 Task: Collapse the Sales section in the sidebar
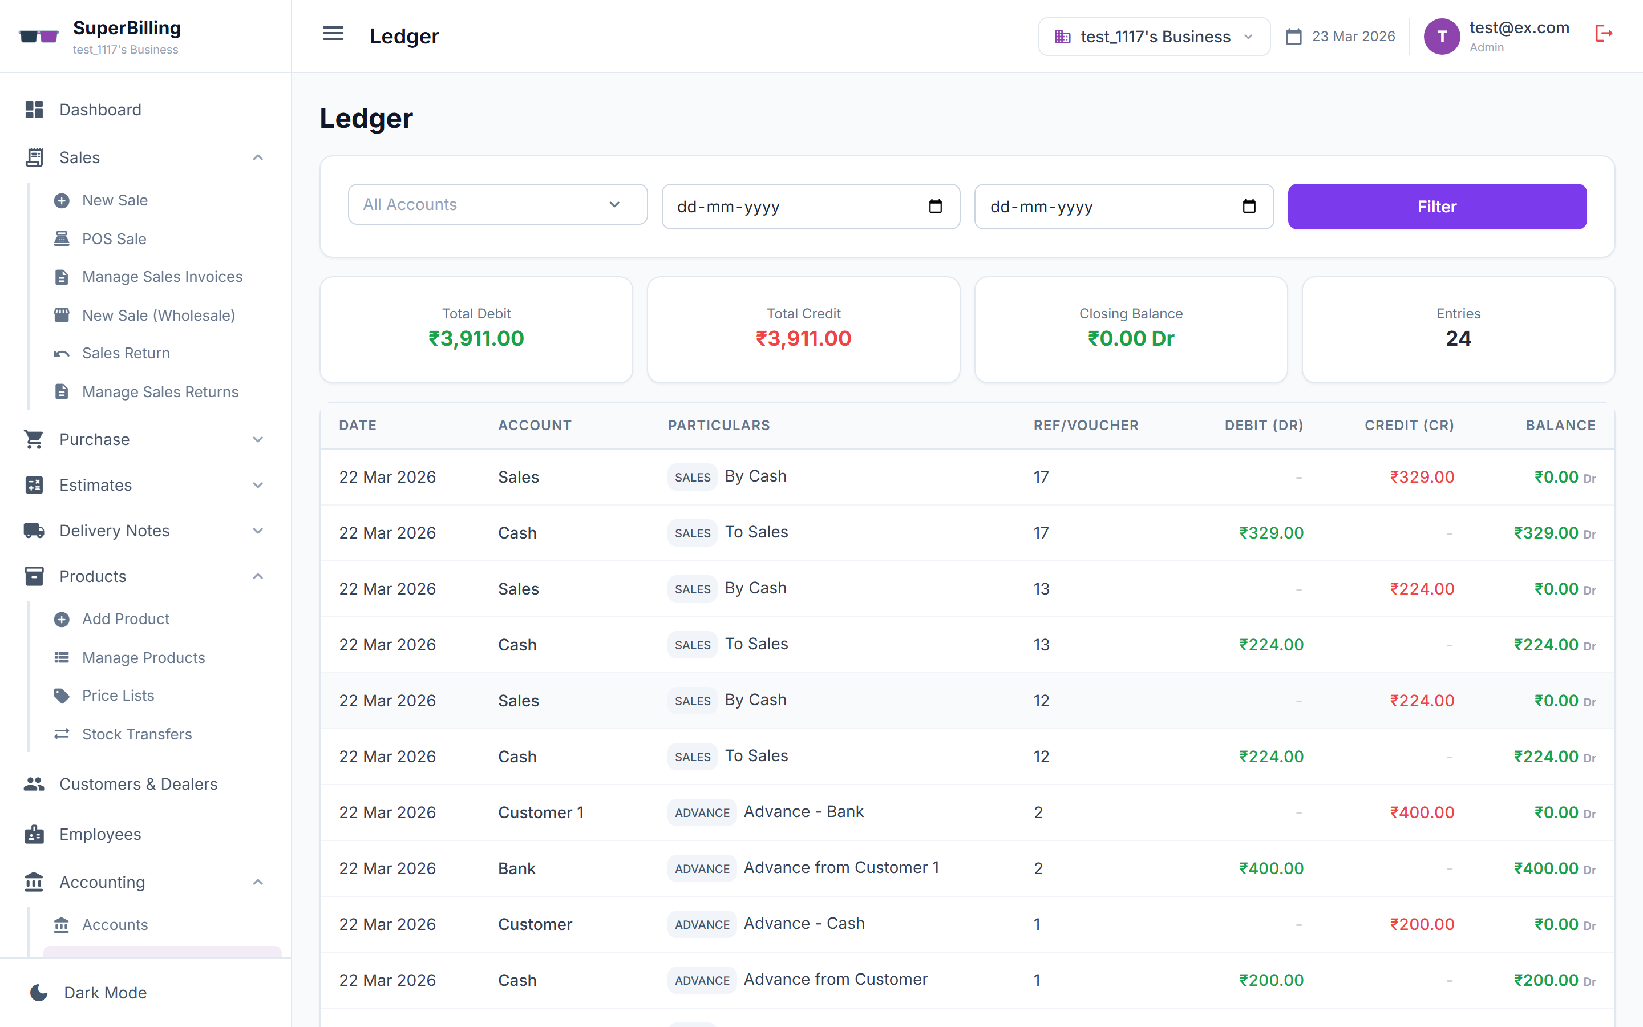tap(258, 157)
